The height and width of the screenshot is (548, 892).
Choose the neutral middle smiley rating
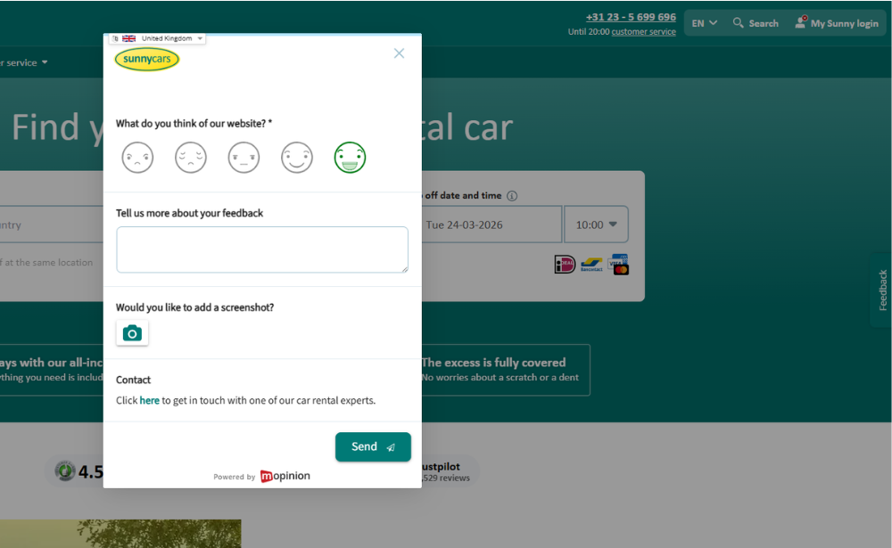point(244,157)
